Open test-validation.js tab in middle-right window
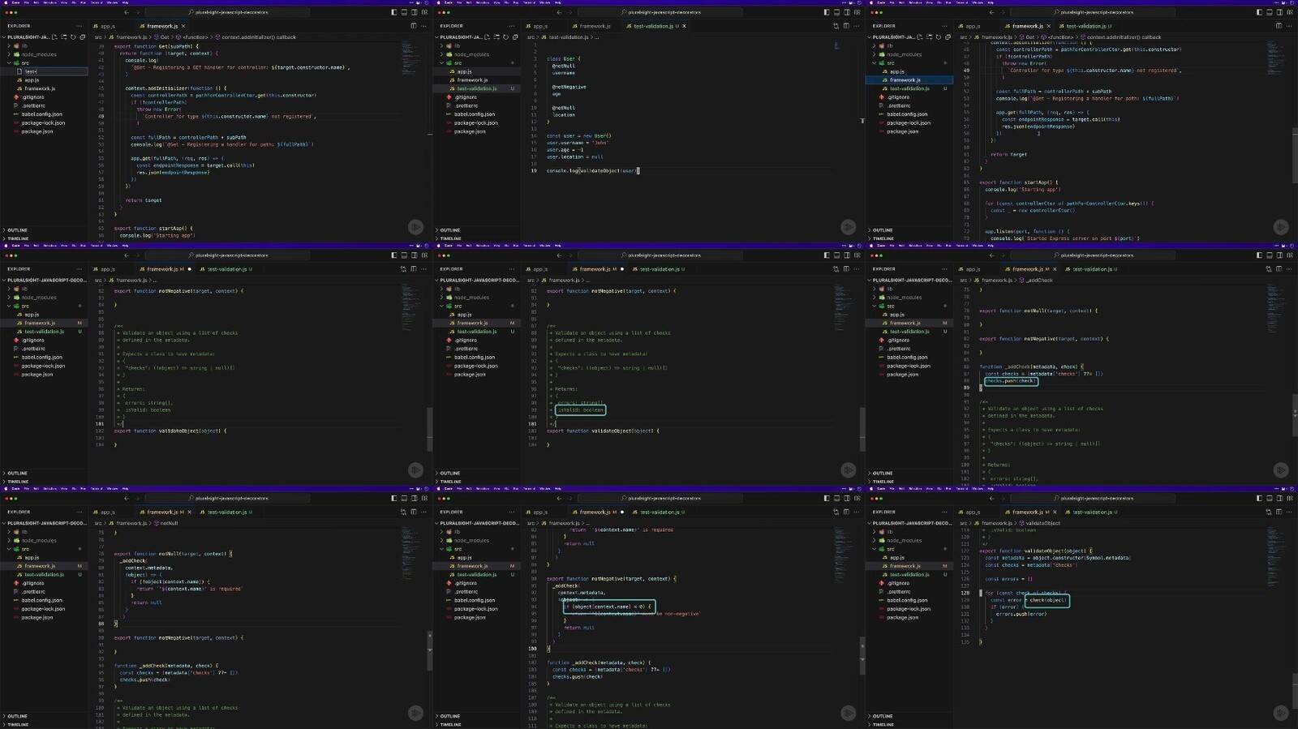This screenshot has width=1298, height=729. (1091, 269)
